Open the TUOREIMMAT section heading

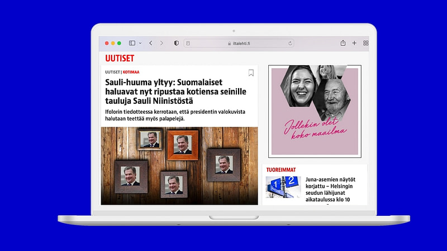tap(281, 170)
